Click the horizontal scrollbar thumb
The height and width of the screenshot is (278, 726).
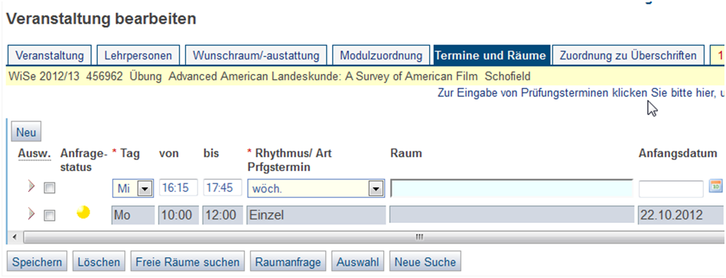[419, 237]
